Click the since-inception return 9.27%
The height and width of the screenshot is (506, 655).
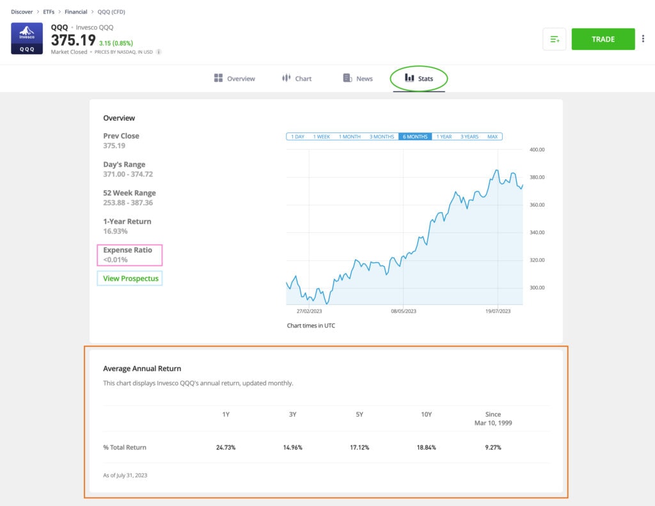pyautogui.click(x=493, y=448)
